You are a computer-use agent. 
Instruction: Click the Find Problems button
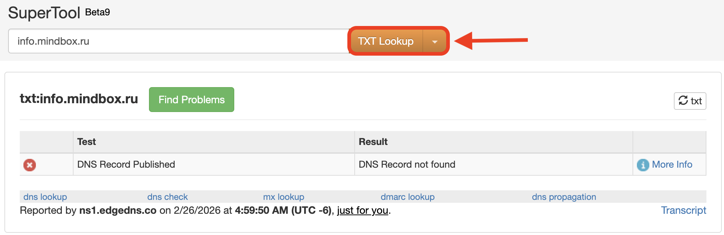pos(191,99)
